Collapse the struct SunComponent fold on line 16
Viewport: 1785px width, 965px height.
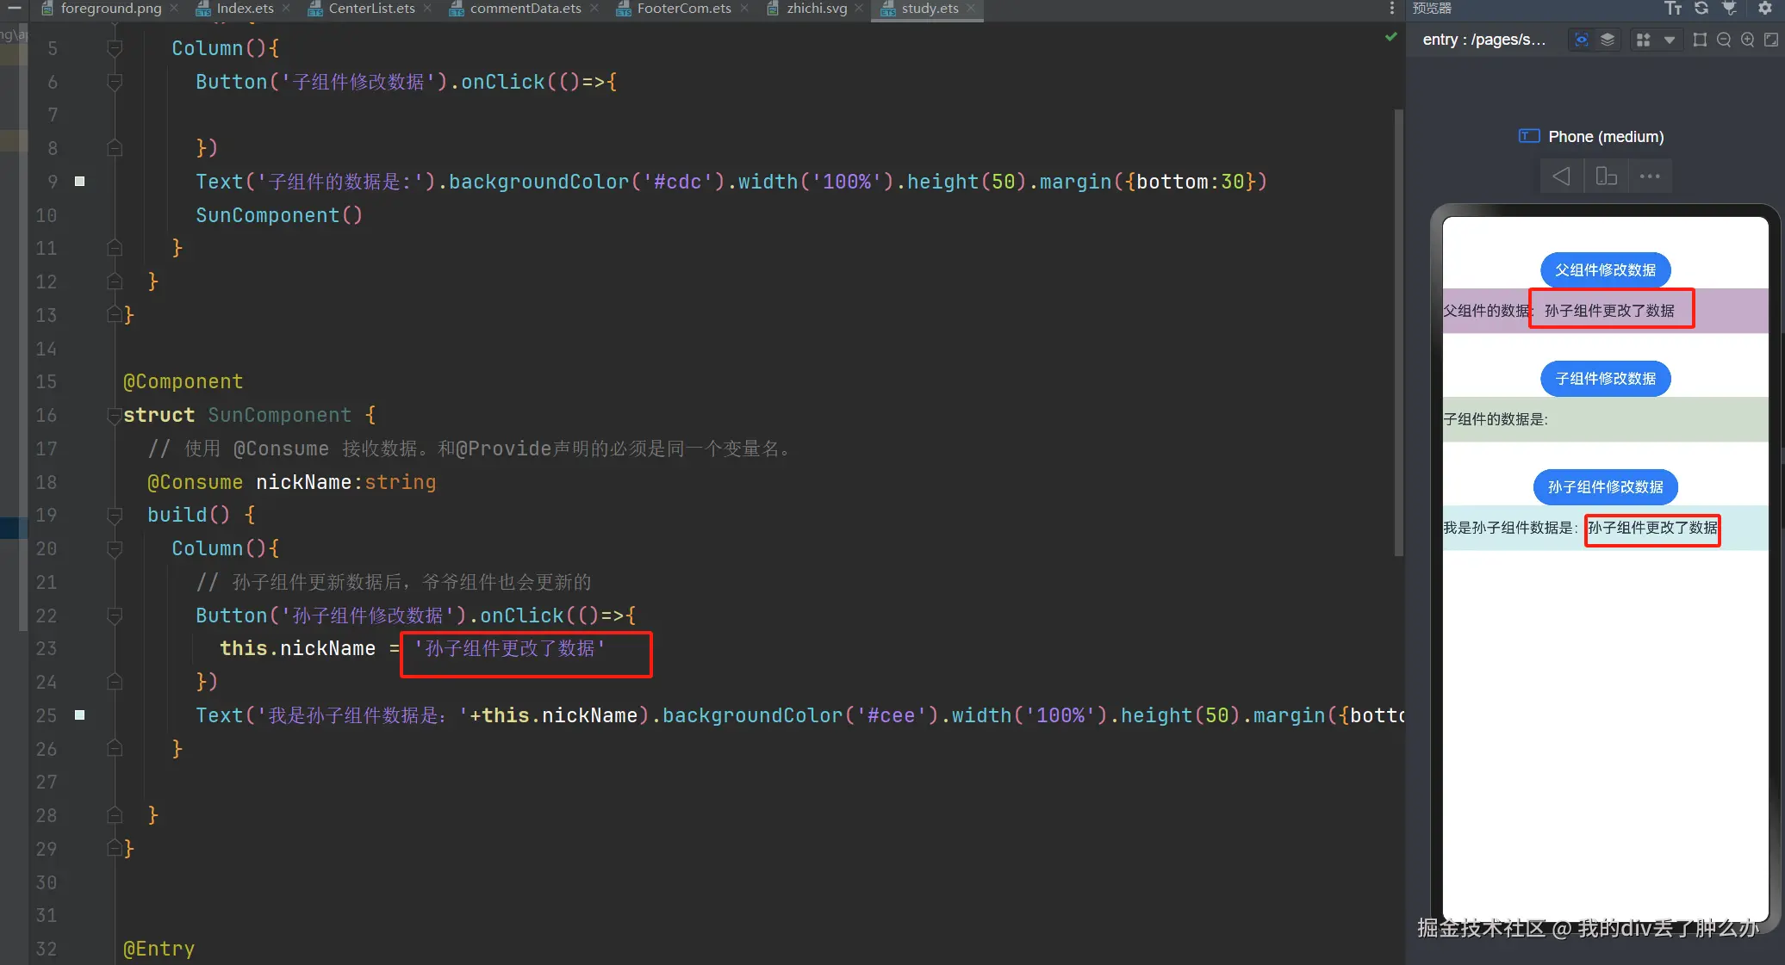114,415
